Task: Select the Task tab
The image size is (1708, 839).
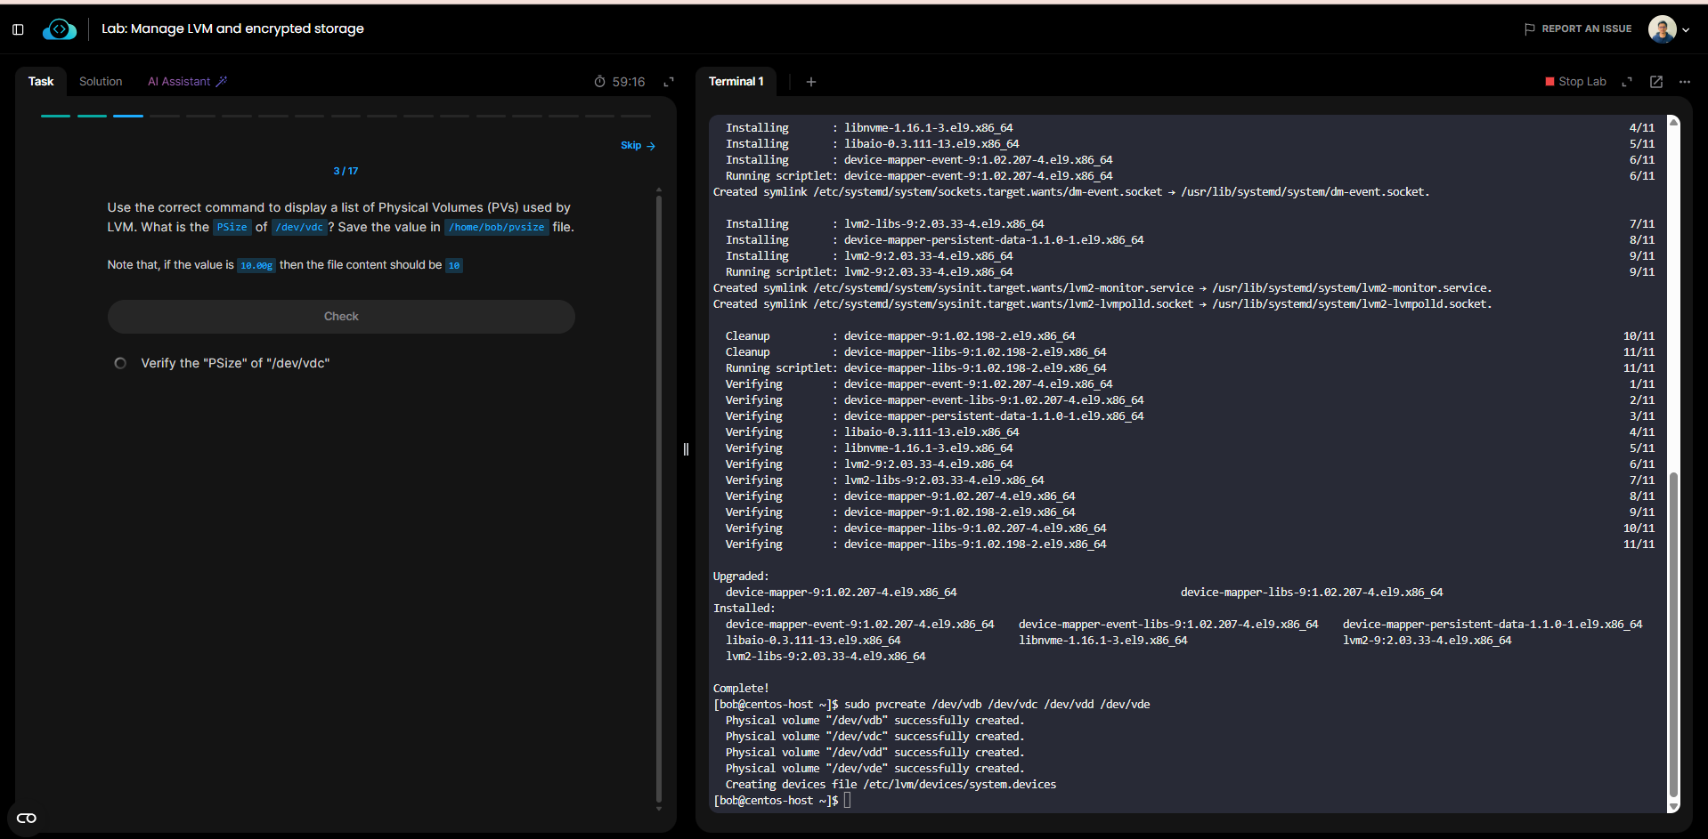Action: pos(41,81)
